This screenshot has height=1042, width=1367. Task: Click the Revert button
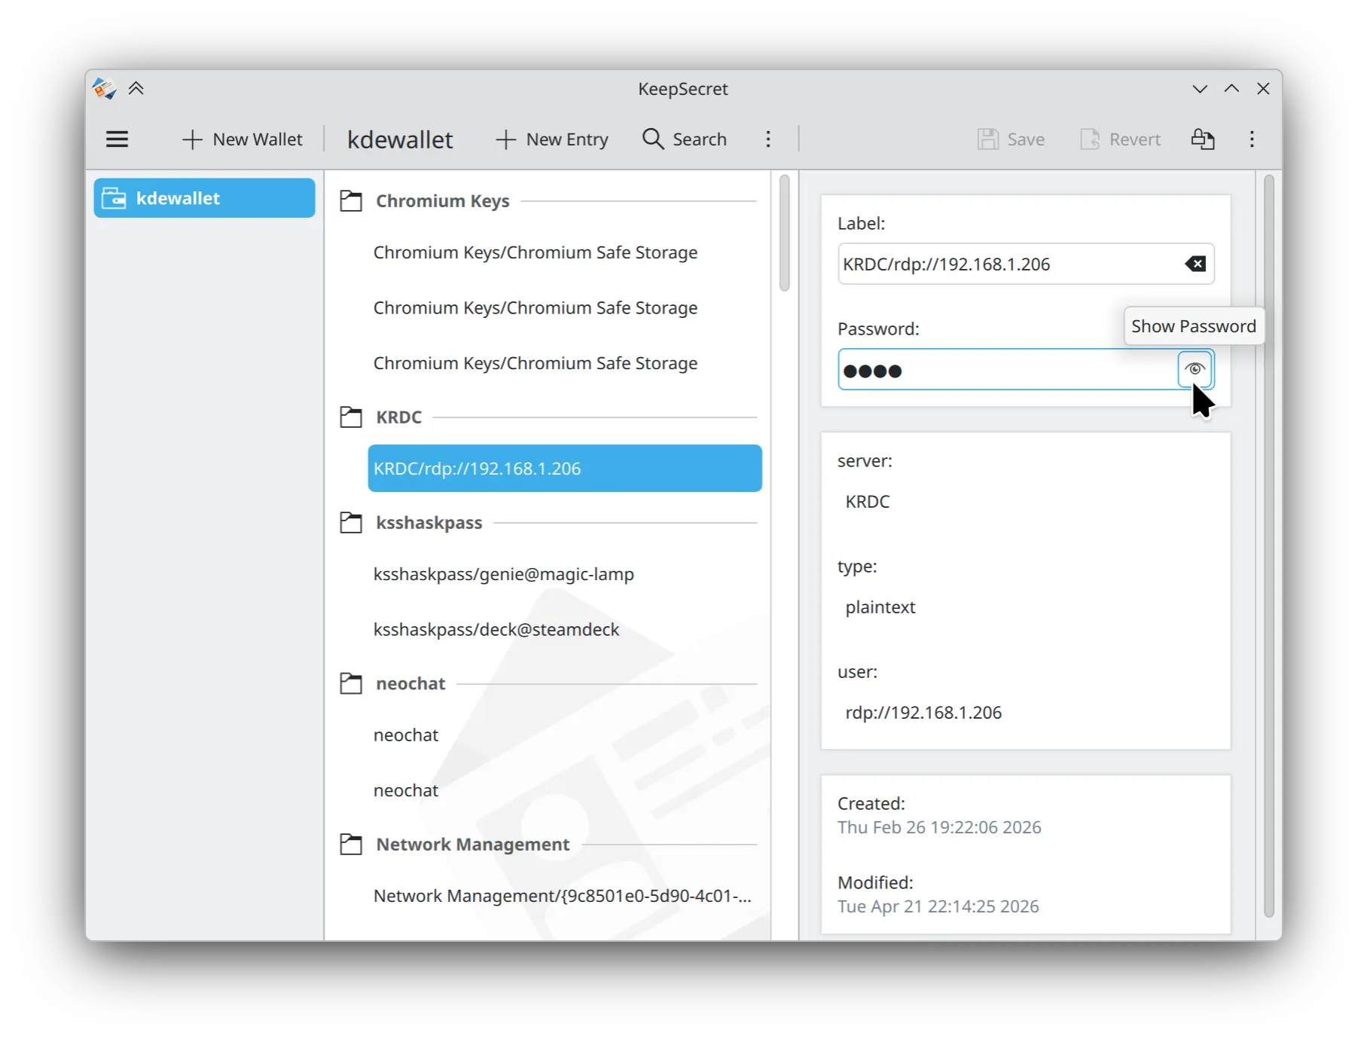(1121, 139)
